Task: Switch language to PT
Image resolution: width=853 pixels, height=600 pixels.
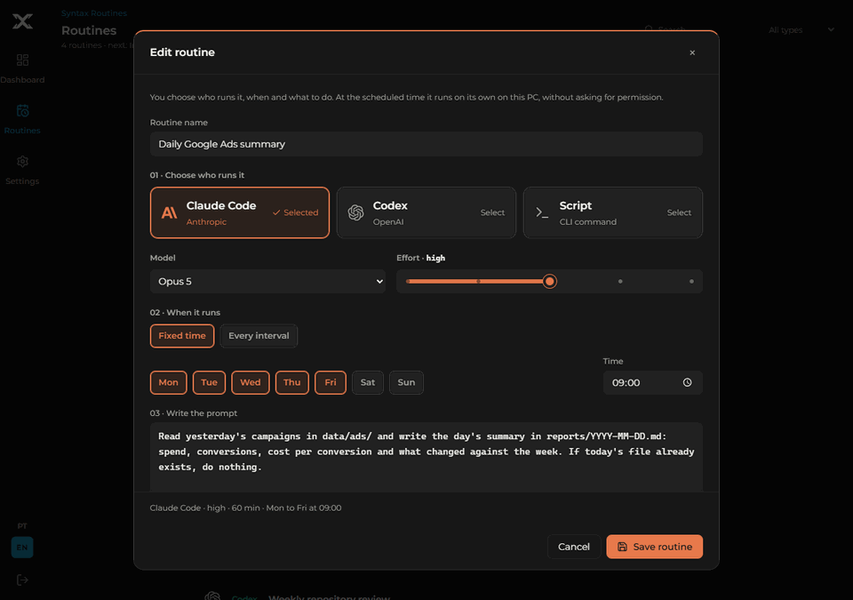Action: click(22, 526)
